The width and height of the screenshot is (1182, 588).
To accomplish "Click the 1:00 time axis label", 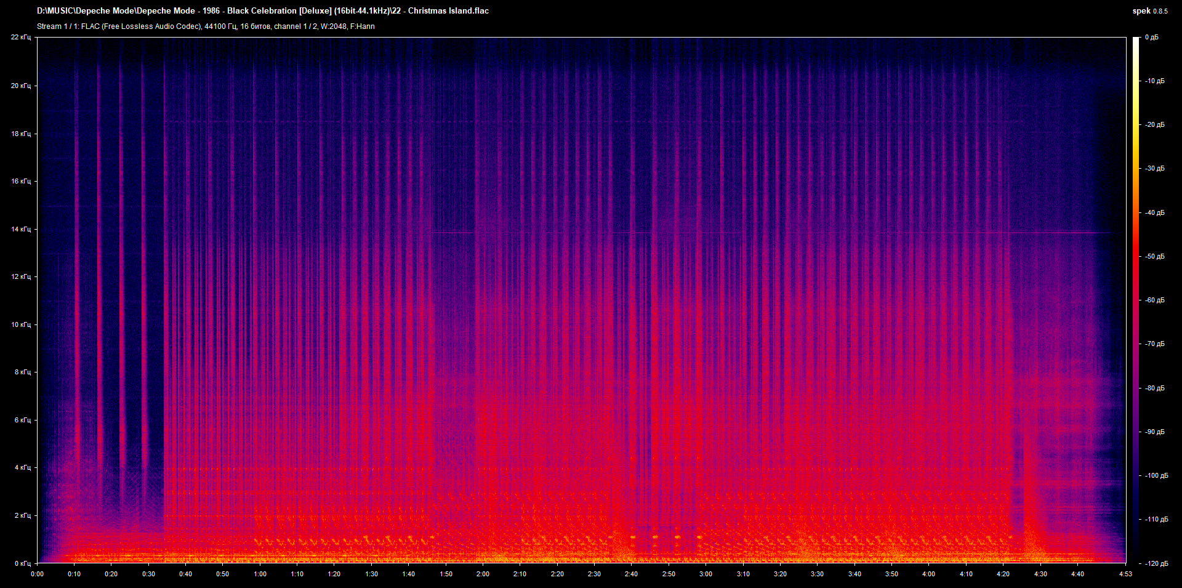I will coord(260,574).
